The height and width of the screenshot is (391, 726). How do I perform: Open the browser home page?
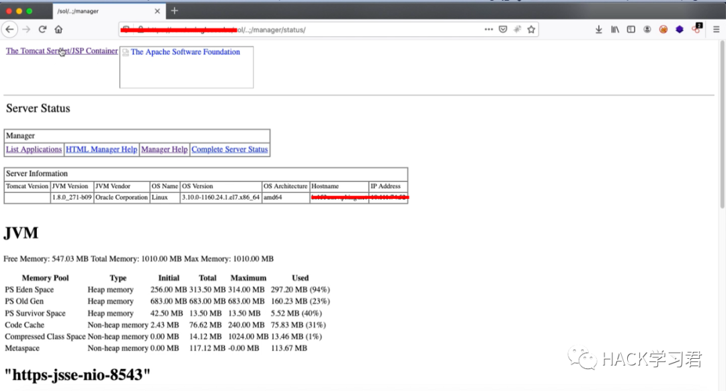coord(58,29)
